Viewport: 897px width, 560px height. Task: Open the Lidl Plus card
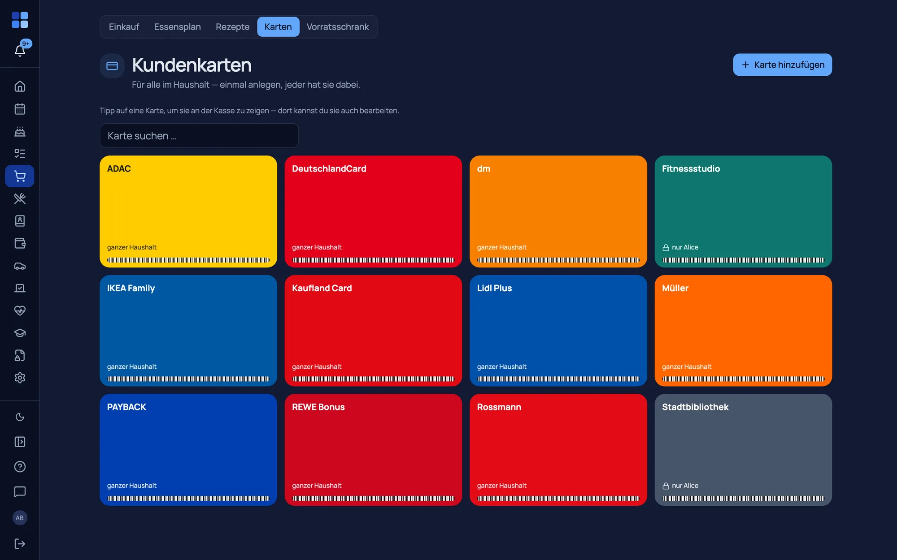558,331
